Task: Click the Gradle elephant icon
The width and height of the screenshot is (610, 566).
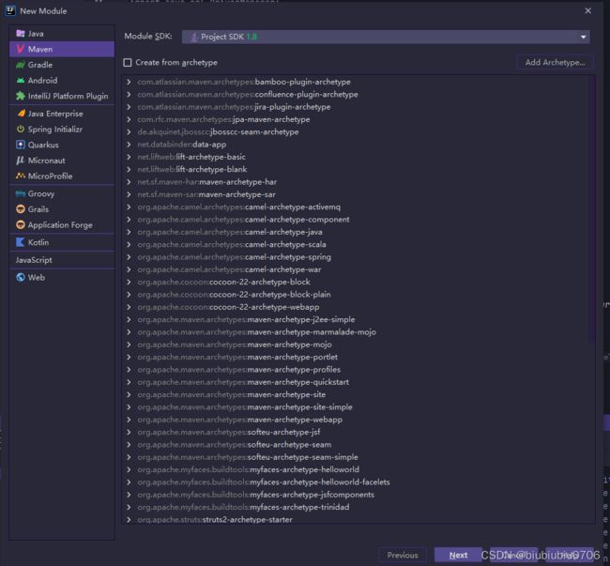Action: [x=21, y=65]
